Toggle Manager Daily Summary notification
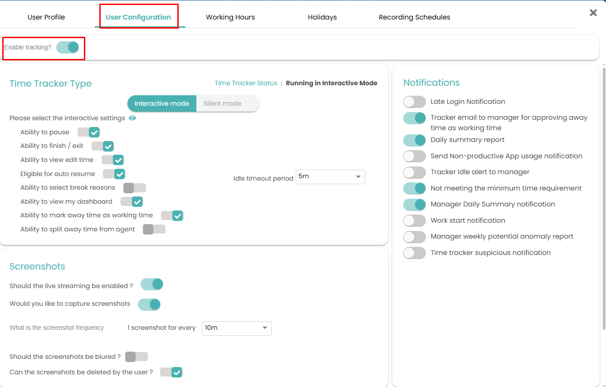Viewport: 606px width, 387px height. pos(415,204)
